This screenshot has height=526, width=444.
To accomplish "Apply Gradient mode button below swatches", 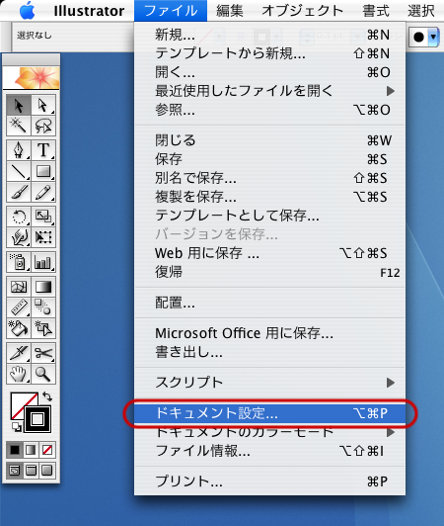I will click(x=32, y=450).
